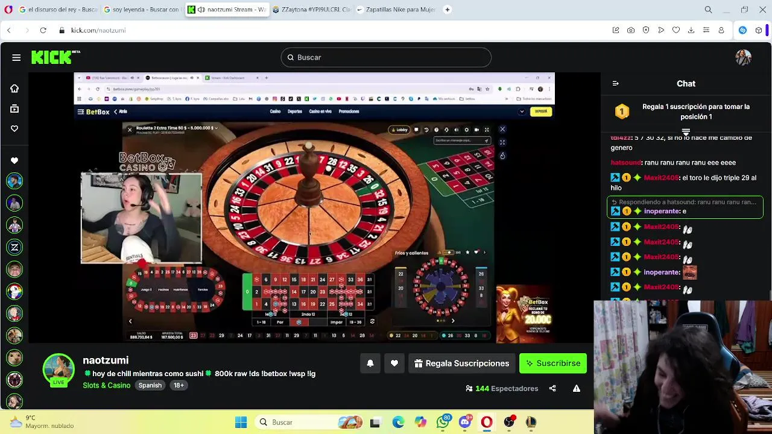Image resolution: width=772 pixels, height=434 pixels.
Task: Open Copilot from taskbar
Action: (x=420, y=422)
